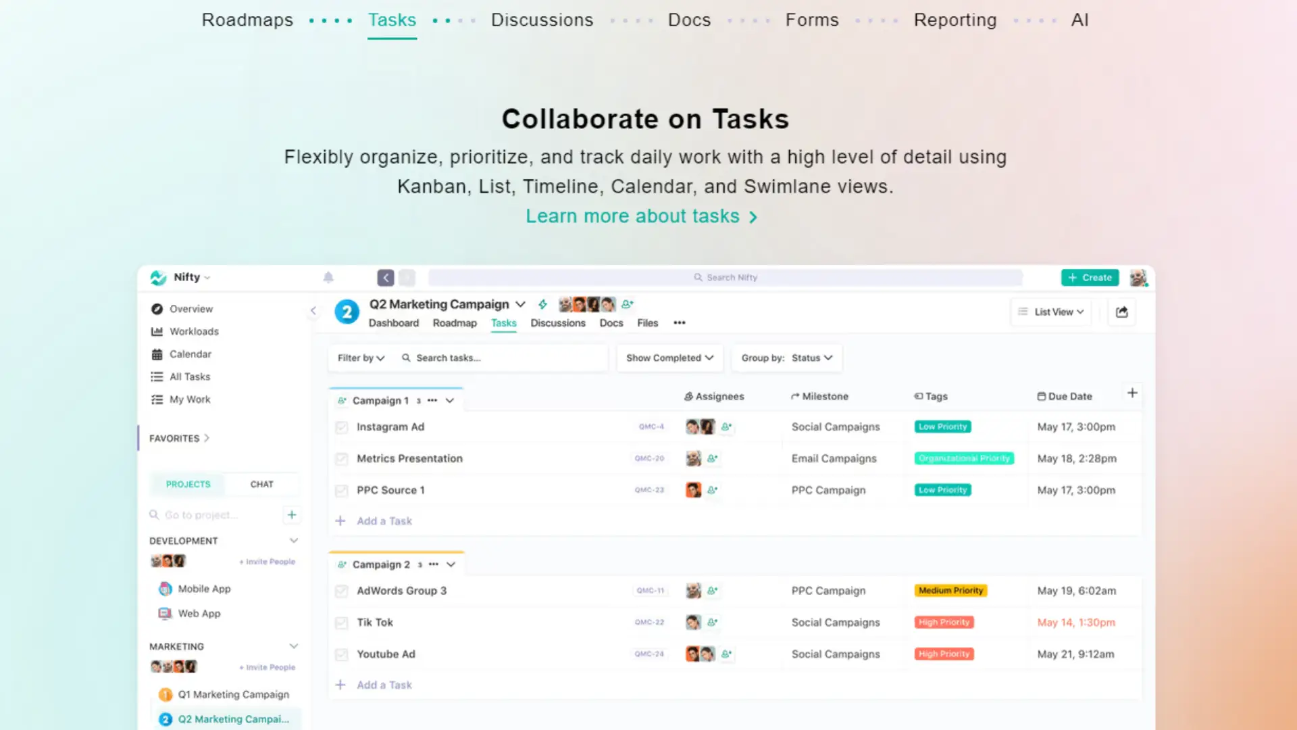Screen dimensions: 1297x730
Task: Check the AdWords Group 3 task checkbox
Action: coord(342,591)
